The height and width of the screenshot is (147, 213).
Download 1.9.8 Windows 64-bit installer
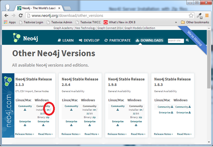pos(141,110)
